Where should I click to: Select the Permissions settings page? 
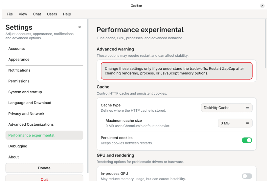44,81
